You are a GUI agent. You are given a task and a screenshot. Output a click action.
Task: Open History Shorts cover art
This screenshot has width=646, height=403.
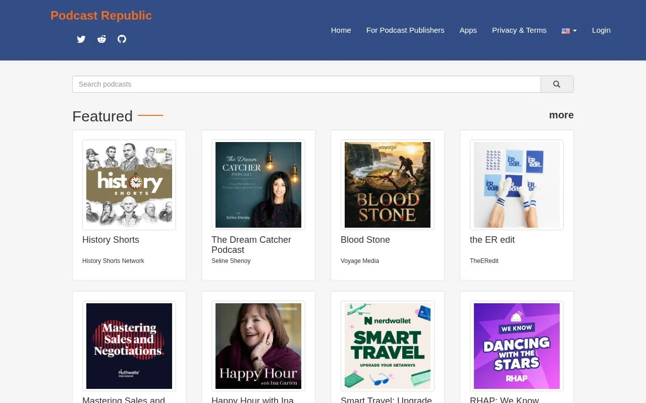pos(129,185)
